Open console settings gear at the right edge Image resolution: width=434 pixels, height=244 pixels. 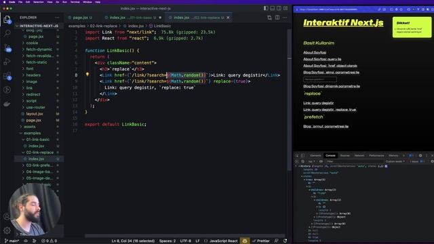tap(432, 161)
